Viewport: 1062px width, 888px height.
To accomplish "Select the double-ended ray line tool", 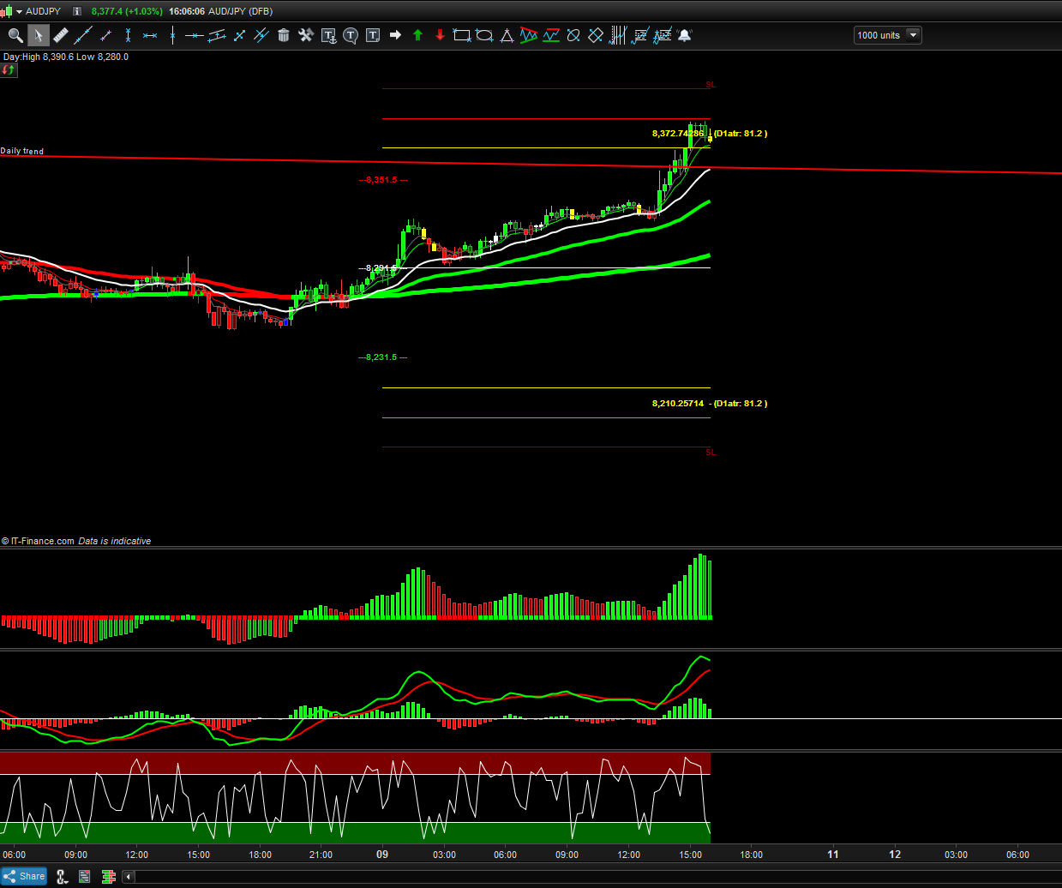I will pyautogui.click(x=239, y=35).
